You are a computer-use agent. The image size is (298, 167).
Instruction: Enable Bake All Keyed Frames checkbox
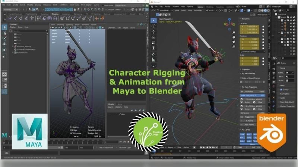point(241,78)
